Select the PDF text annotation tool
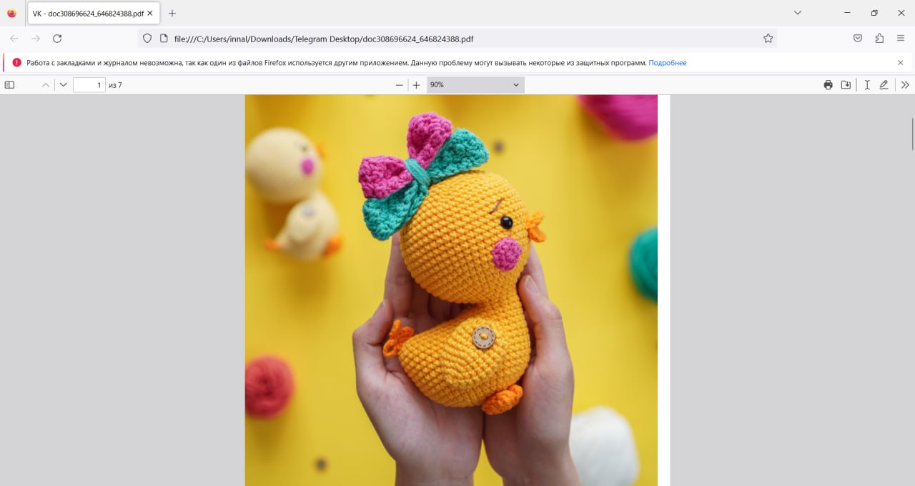Image resolution: width=915 pixels, height=486 pixels. [x=867, y=85]
